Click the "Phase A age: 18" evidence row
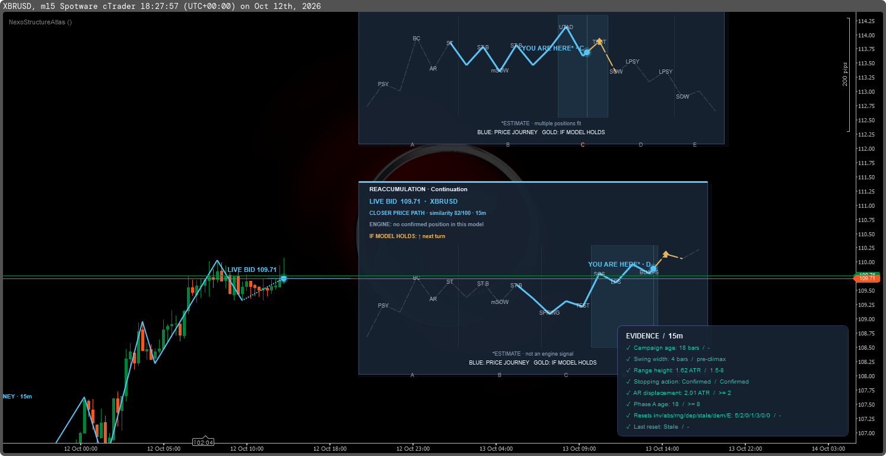The height and width of the screenshot is (456, 886). [x=663, y=404]
